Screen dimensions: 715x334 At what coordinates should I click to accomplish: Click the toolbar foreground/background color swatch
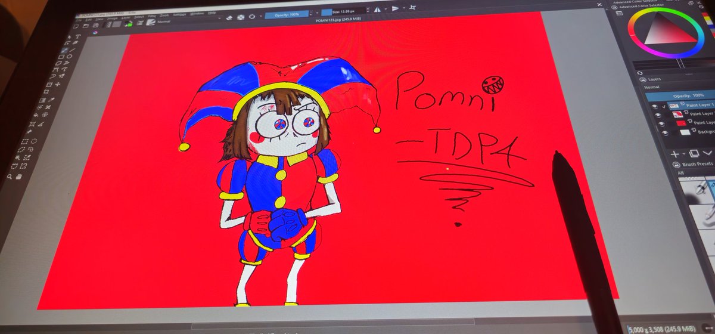click(128, 24)
